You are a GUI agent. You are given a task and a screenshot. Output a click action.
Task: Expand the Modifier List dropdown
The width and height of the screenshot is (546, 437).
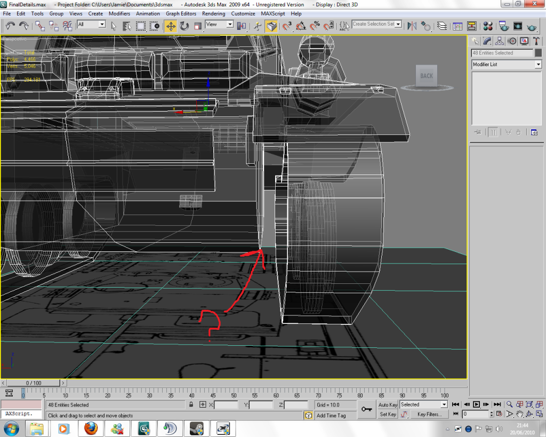coord(538,65)
